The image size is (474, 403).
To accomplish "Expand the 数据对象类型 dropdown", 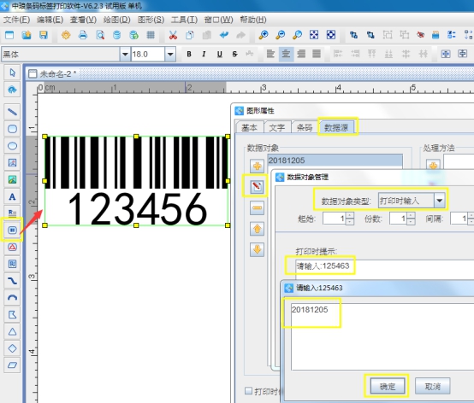I will tap(440, 201).
